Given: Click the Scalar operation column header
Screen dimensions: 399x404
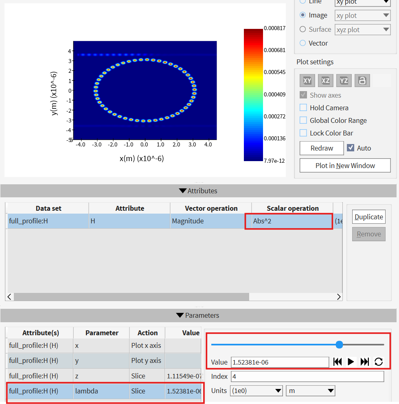Looking at the screenshot, I should point(292,208).
